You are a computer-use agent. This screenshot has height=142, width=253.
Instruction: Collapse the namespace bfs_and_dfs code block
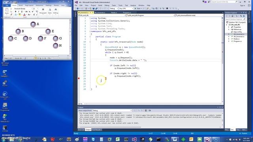[90, 31]
